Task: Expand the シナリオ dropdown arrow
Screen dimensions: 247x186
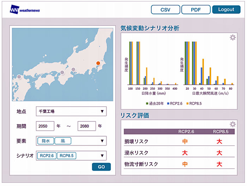Action: click(102, 155)
